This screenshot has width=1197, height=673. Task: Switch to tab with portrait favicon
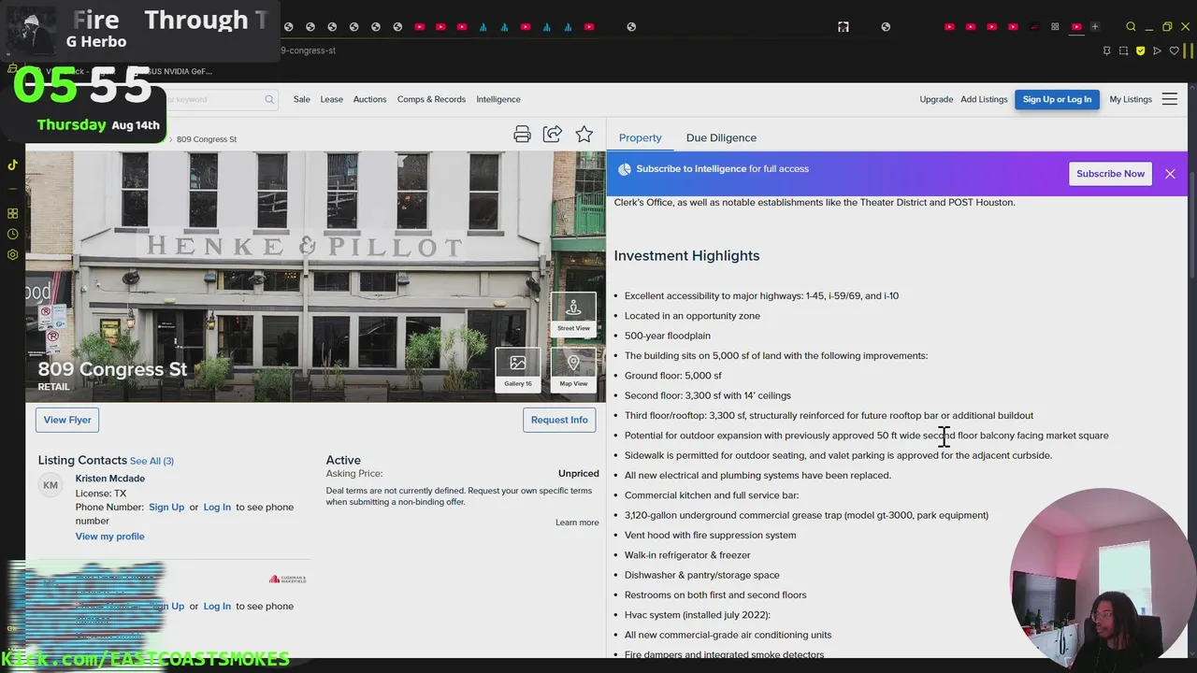coord(843,27)
